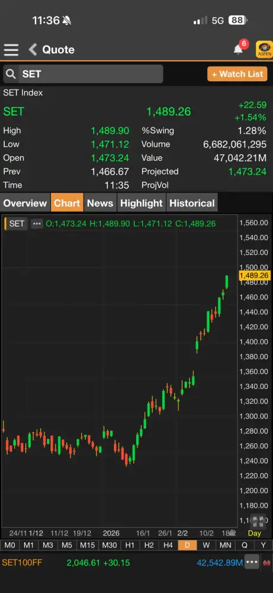This screenshot has height=593, width=273.
Task: Select the M15 timeframe
Action: [88, 545]
